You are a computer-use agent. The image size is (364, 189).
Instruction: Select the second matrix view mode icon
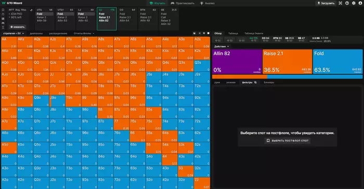coord(199,33)
